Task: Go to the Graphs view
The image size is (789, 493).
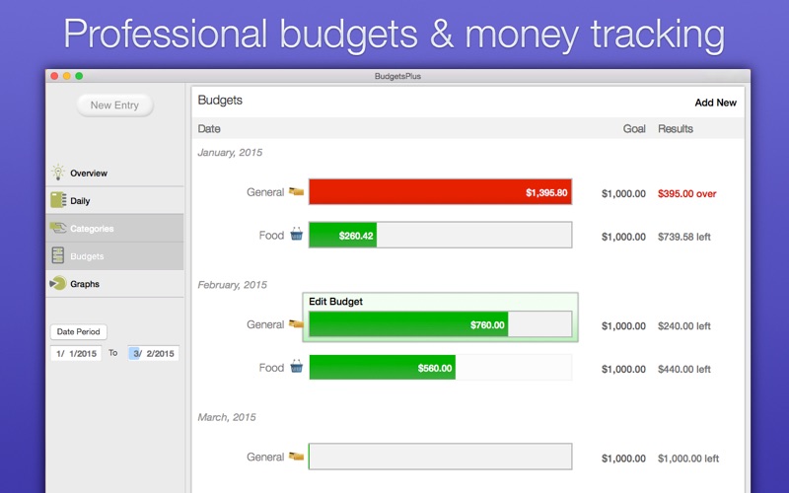Action: (114, 284)
